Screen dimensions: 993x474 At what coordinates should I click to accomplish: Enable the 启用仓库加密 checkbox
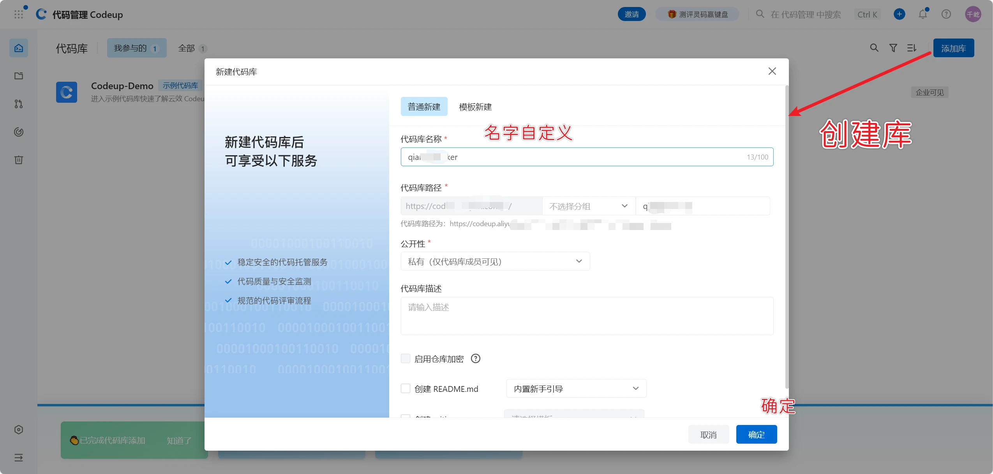(x=406, y=358)
